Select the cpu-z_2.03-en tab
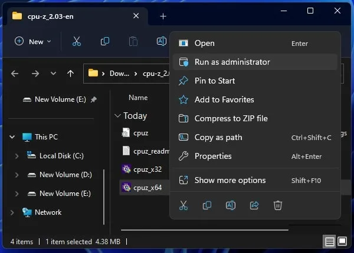Image resolution: width=354 pixels, height=253 pixels. 78,16
